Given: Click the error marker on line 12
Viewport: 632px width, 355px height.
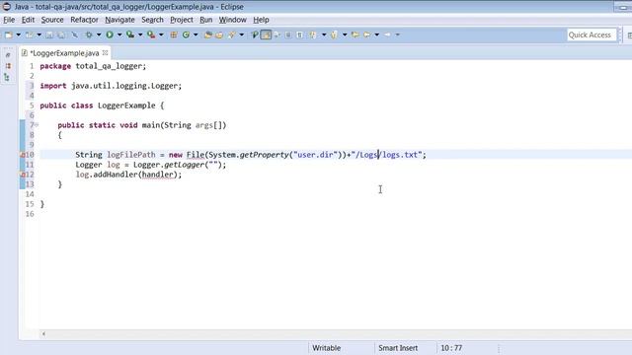Looking at the screenshot, I should point(22,175).
